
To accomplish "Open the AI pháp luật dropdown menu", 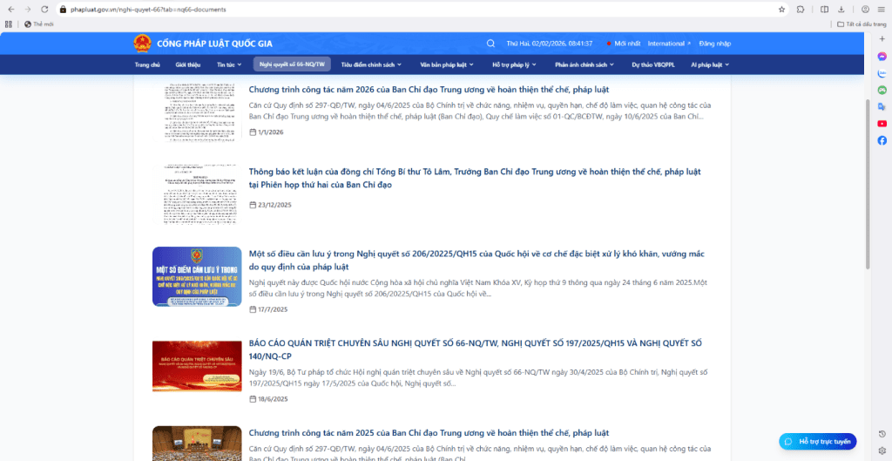I will point(709,64).
